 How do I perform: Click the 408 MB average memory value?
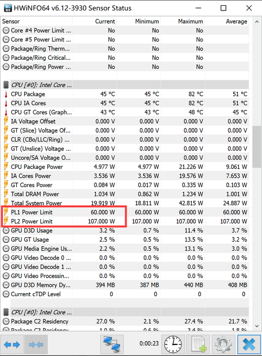pos(237,285)
